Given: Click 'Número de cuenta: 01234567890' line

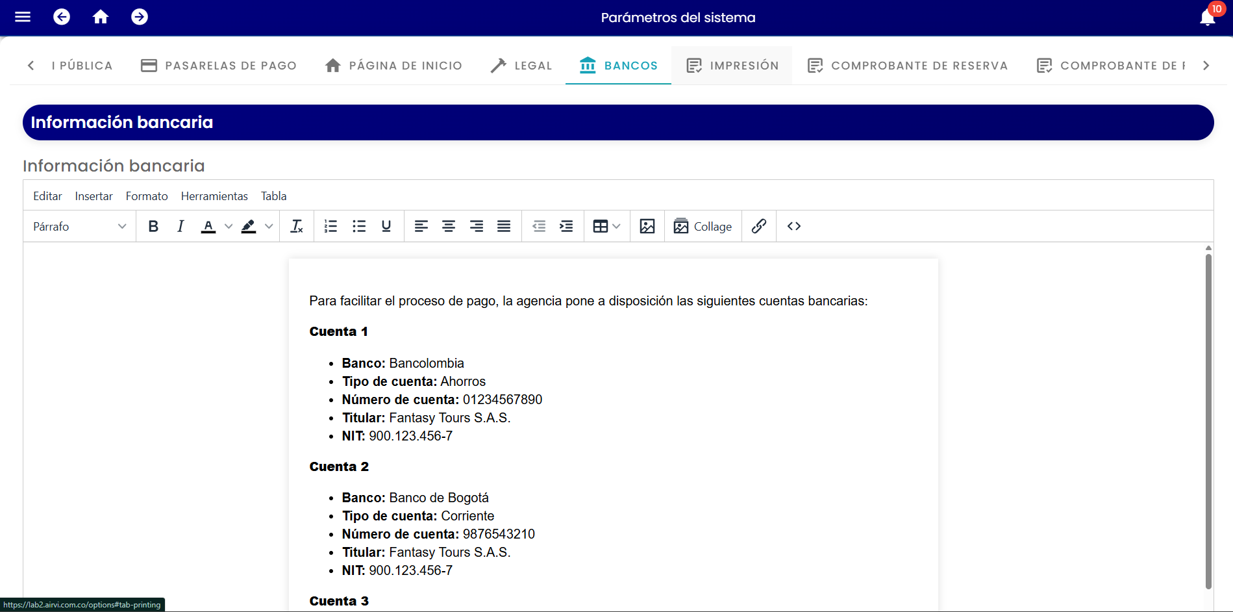Looking at the screenshot, I should (442, 400).
